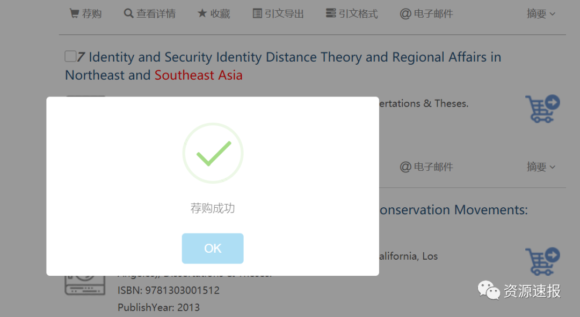Screen dimensions: 580x317
Task: Click the green success checkmark in the dialog
Action: click(x=213, y=153)
